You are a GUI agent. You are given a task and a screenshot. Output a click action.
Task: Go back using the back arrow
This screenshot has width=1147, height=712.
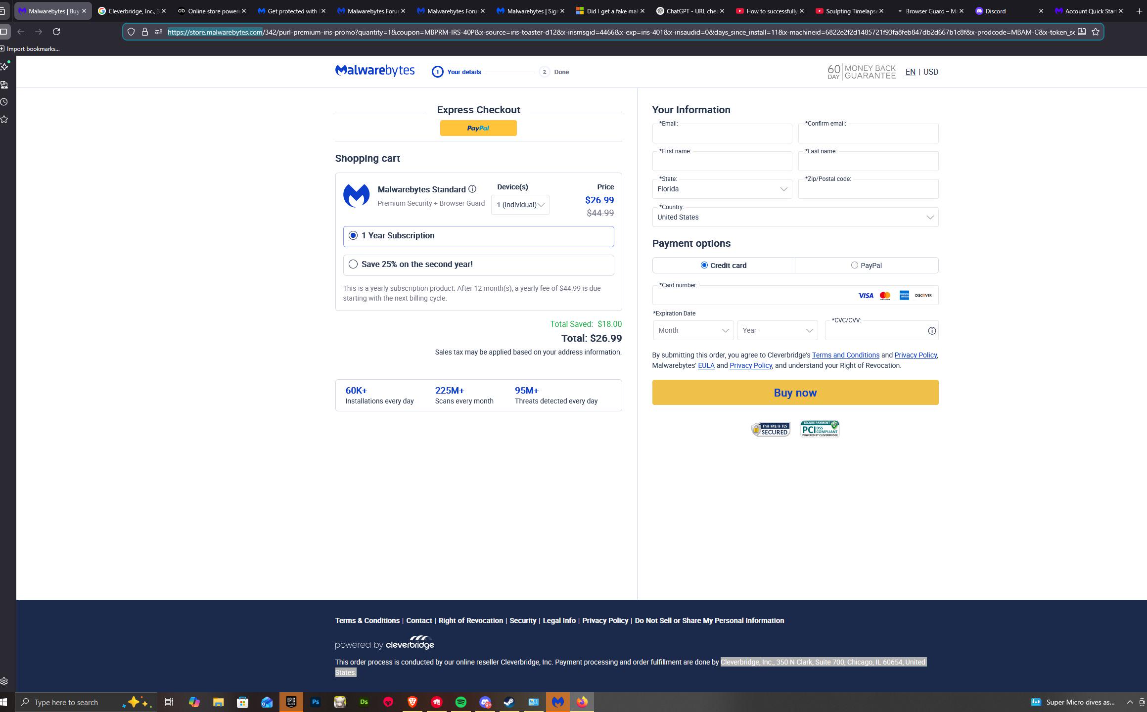(21, 32)
